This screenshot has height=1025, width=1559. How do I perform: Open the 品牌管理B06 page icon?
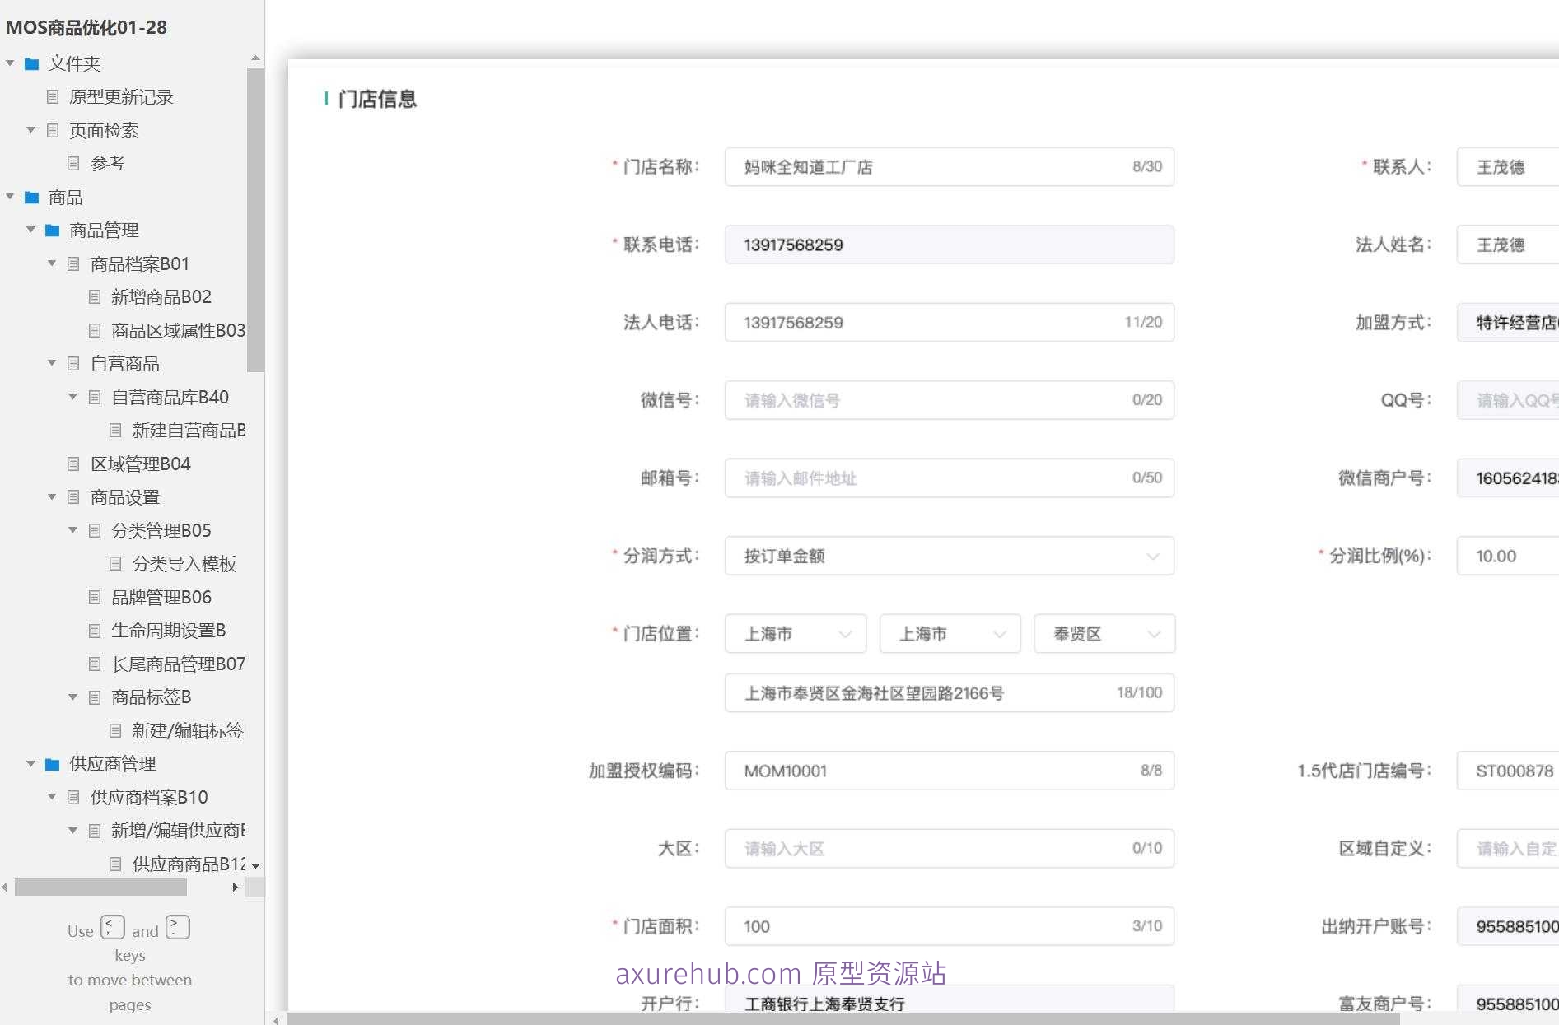tap(93, 597)
